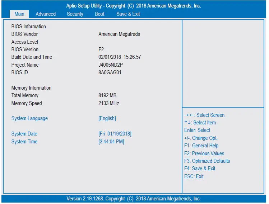Open the Security tab

pos(75,14)
